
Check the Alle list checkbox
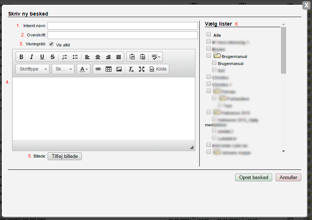coord(209,35)
